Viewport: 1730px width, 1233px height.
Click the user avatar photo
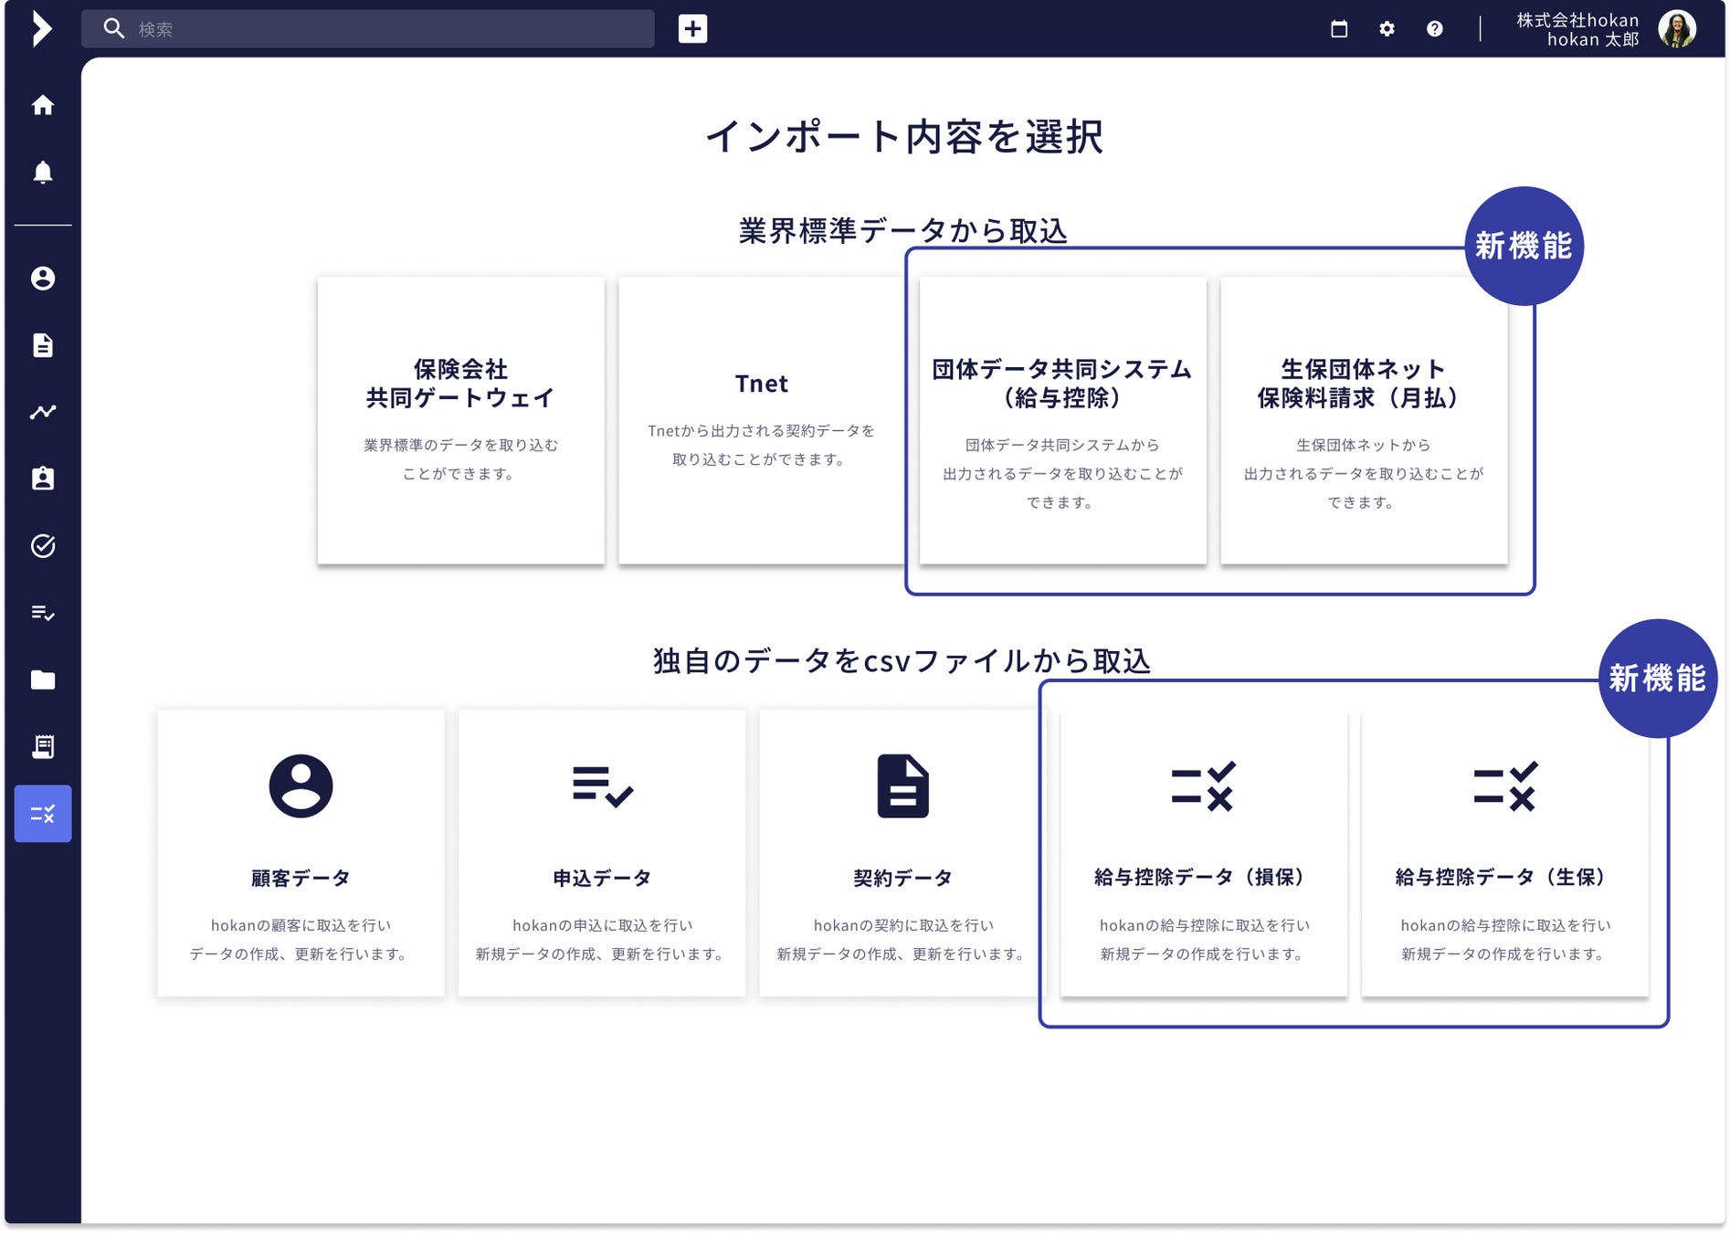(1677, 29)
